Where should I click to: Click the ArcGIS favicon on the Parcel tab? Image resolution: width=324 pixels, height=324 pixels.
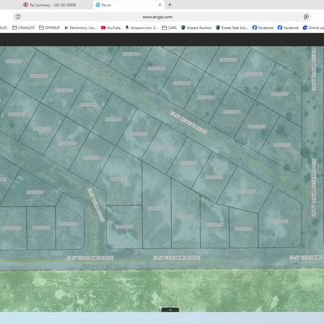pos(98,5)
